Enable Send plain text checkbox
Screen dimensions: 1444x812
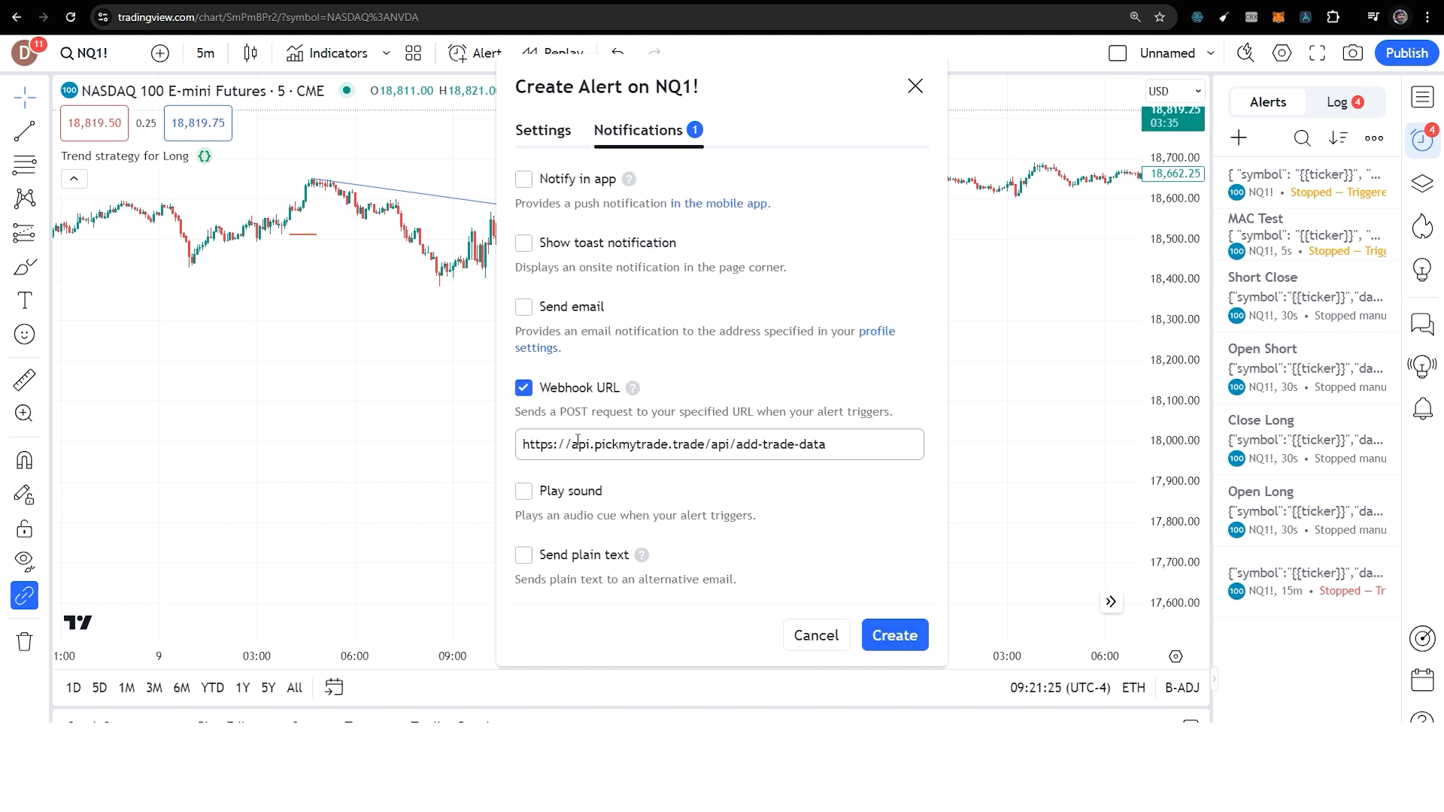(x=523, y=555)
